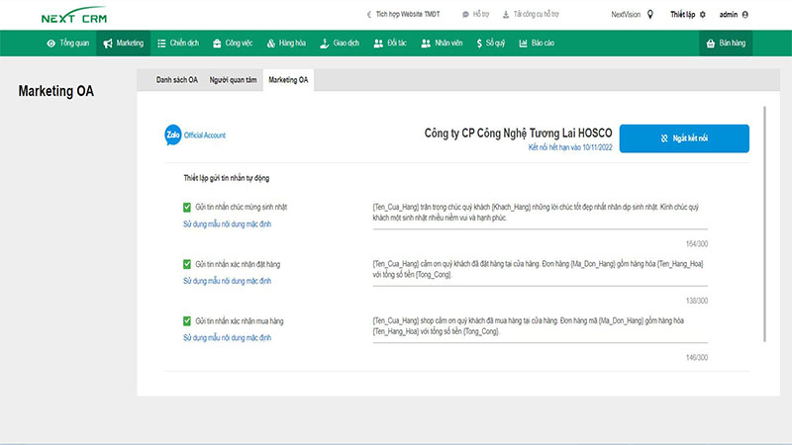Click the birthday greeting message text field
Viewport: 792px width, 445px height.
tap(540, 212)
